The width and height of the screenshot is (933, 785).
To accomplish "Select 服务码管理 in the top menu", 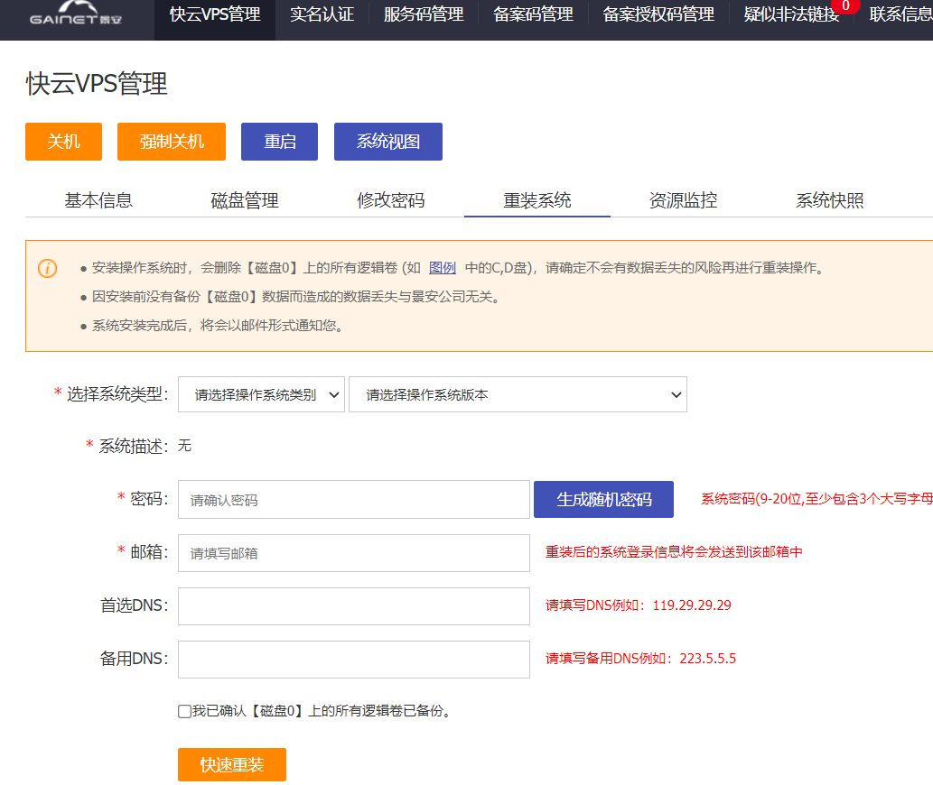I will (x=424, y=15).
